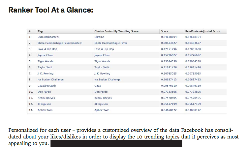Click the Love & Hip Hop cluster entry
Screen dimensions: 248x151
click(x=104, y=49)
